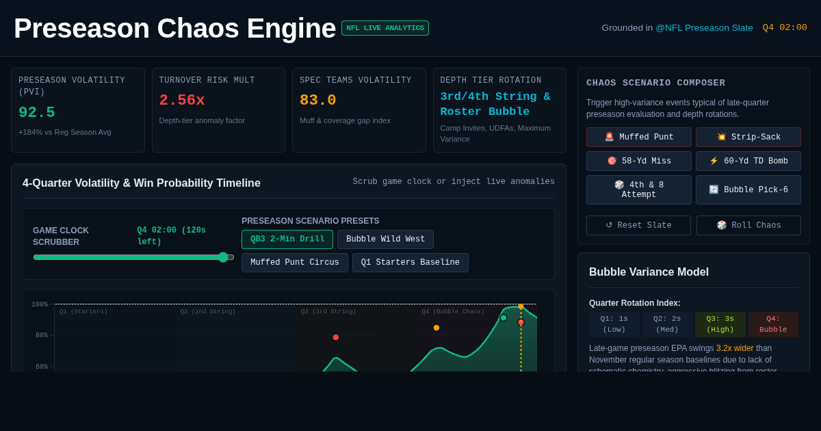The width and height of the screenshot is (821, 431).
Task: Click the green marker near the chart peak
Action: point(504,317)
